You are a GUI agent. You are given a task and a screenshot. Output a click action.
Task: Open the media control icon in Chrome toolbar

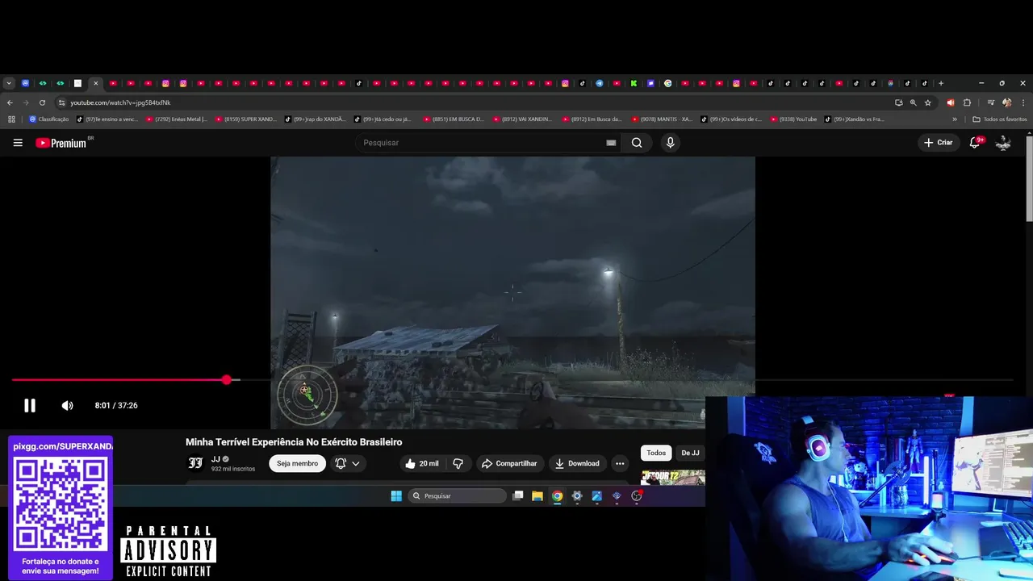click(x=990, y=102)
